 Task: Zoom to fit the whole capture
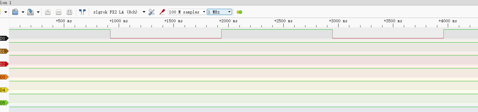[x=69, y=12]
